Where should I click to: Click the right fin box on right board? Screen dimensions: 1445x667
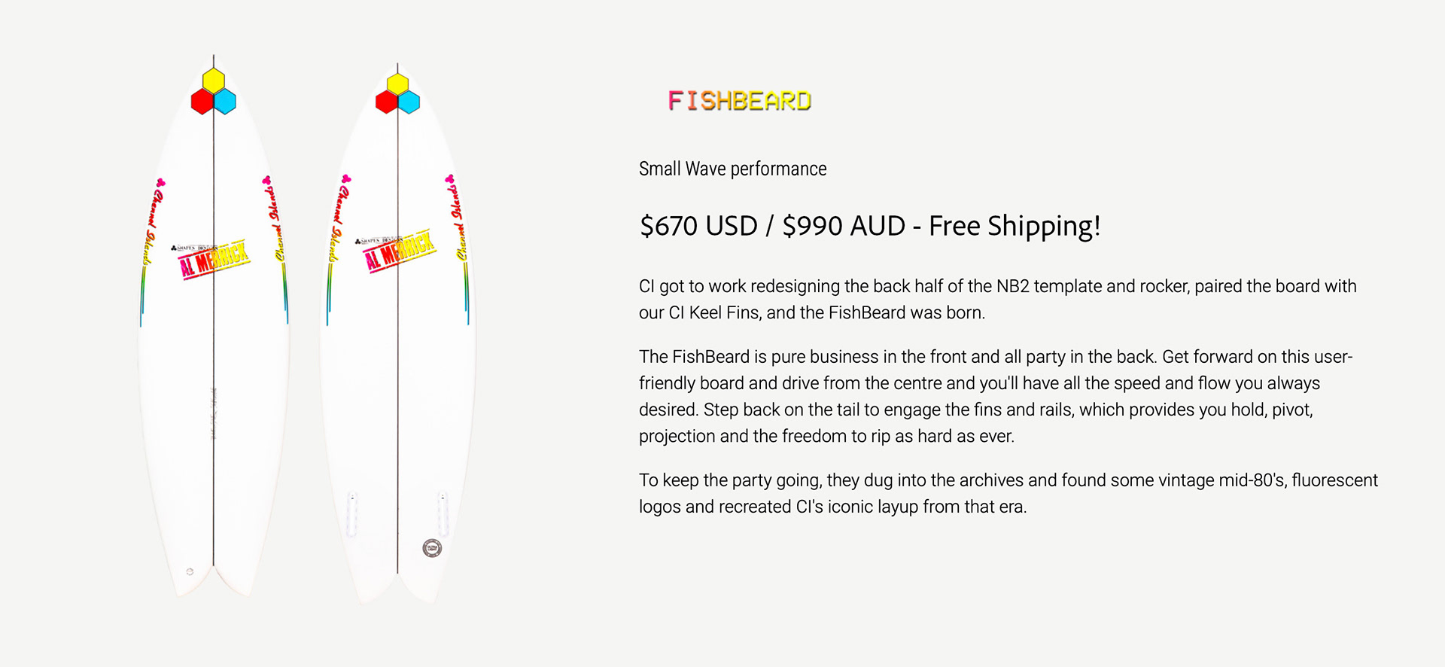pyautogui.click(x=443, y=514)
